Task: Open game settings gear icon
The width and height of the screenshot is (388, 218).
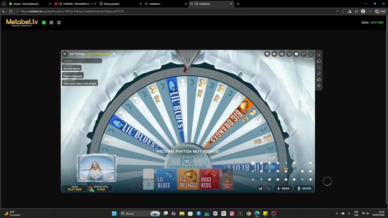Action: click(282, 54)
